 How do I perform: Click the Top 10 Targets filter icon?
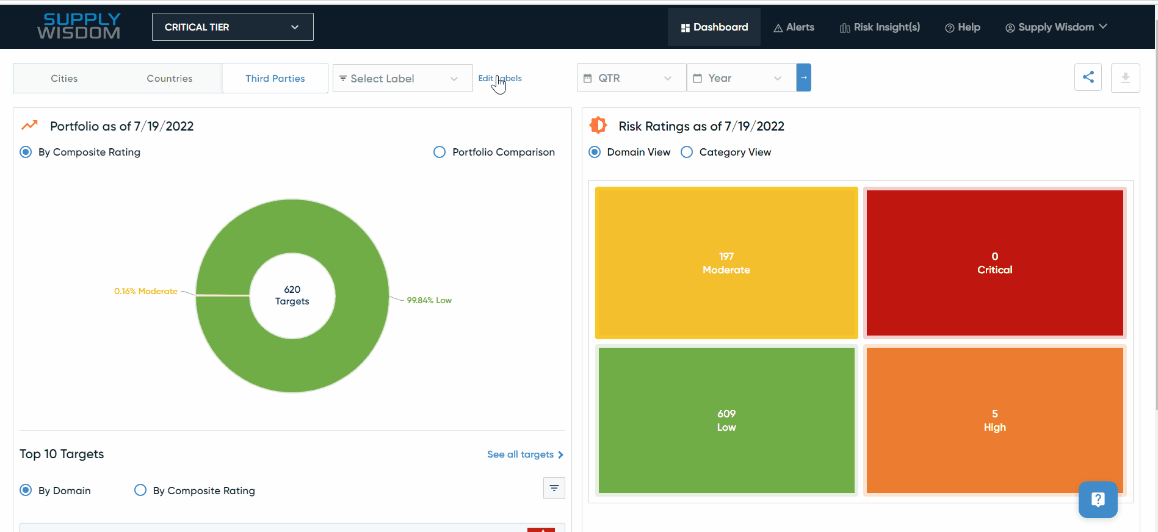pos(554,488)
